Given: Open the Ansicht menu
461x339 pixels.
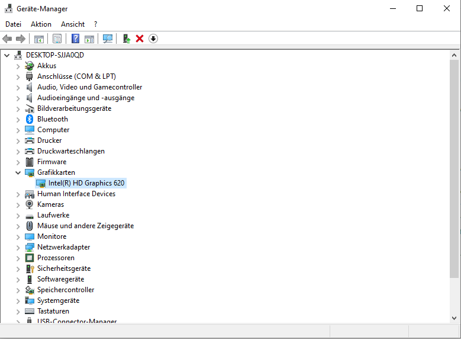Looking at the screenshot, I should (x=73, y=24).
